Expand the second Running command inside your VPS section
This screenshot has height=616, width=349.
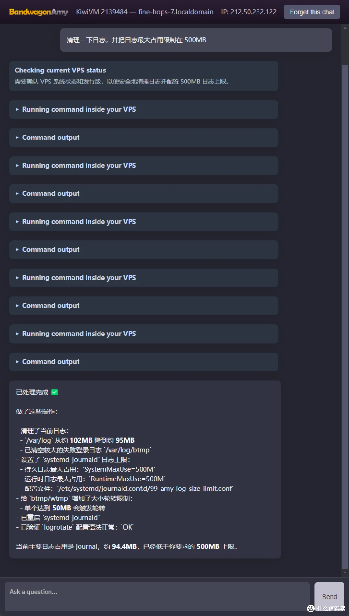pos(143,166)
